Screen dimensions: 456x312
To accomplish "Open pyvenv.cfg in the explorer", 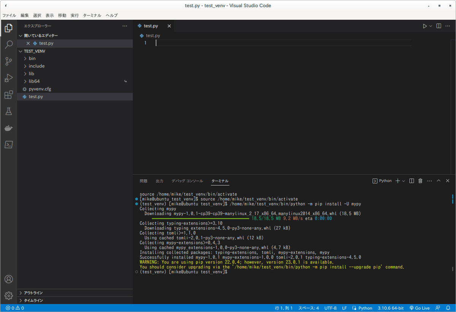I will pos(75,89).
